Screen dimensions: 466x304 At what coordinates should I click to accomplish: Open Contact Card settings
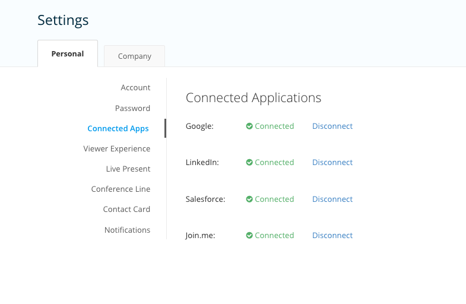click(x=126, y=209)
